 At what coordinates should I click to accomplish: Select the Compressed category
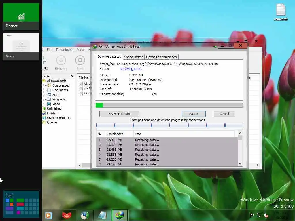tap(61, 85)
